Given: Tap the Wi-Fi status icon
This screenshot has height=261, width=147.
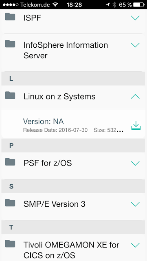Looking at the screenshot, I should (x=55, y=4).
